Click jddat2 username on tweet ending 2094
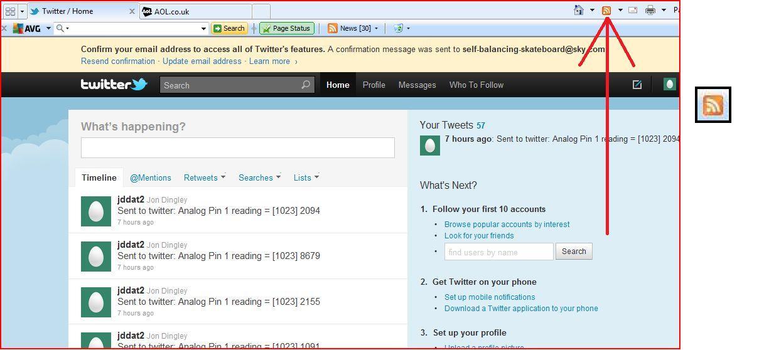 [x=131, y=199]
